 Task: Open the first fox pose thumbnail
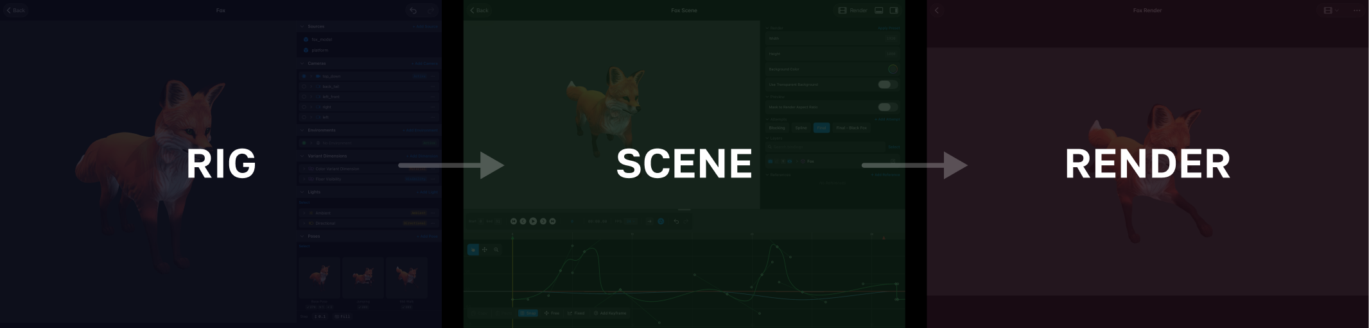[x=319, y=277]
